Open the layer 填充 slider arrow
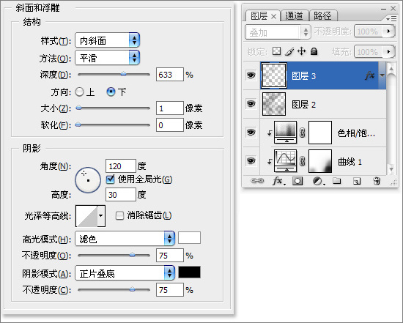 pos(388,52)
